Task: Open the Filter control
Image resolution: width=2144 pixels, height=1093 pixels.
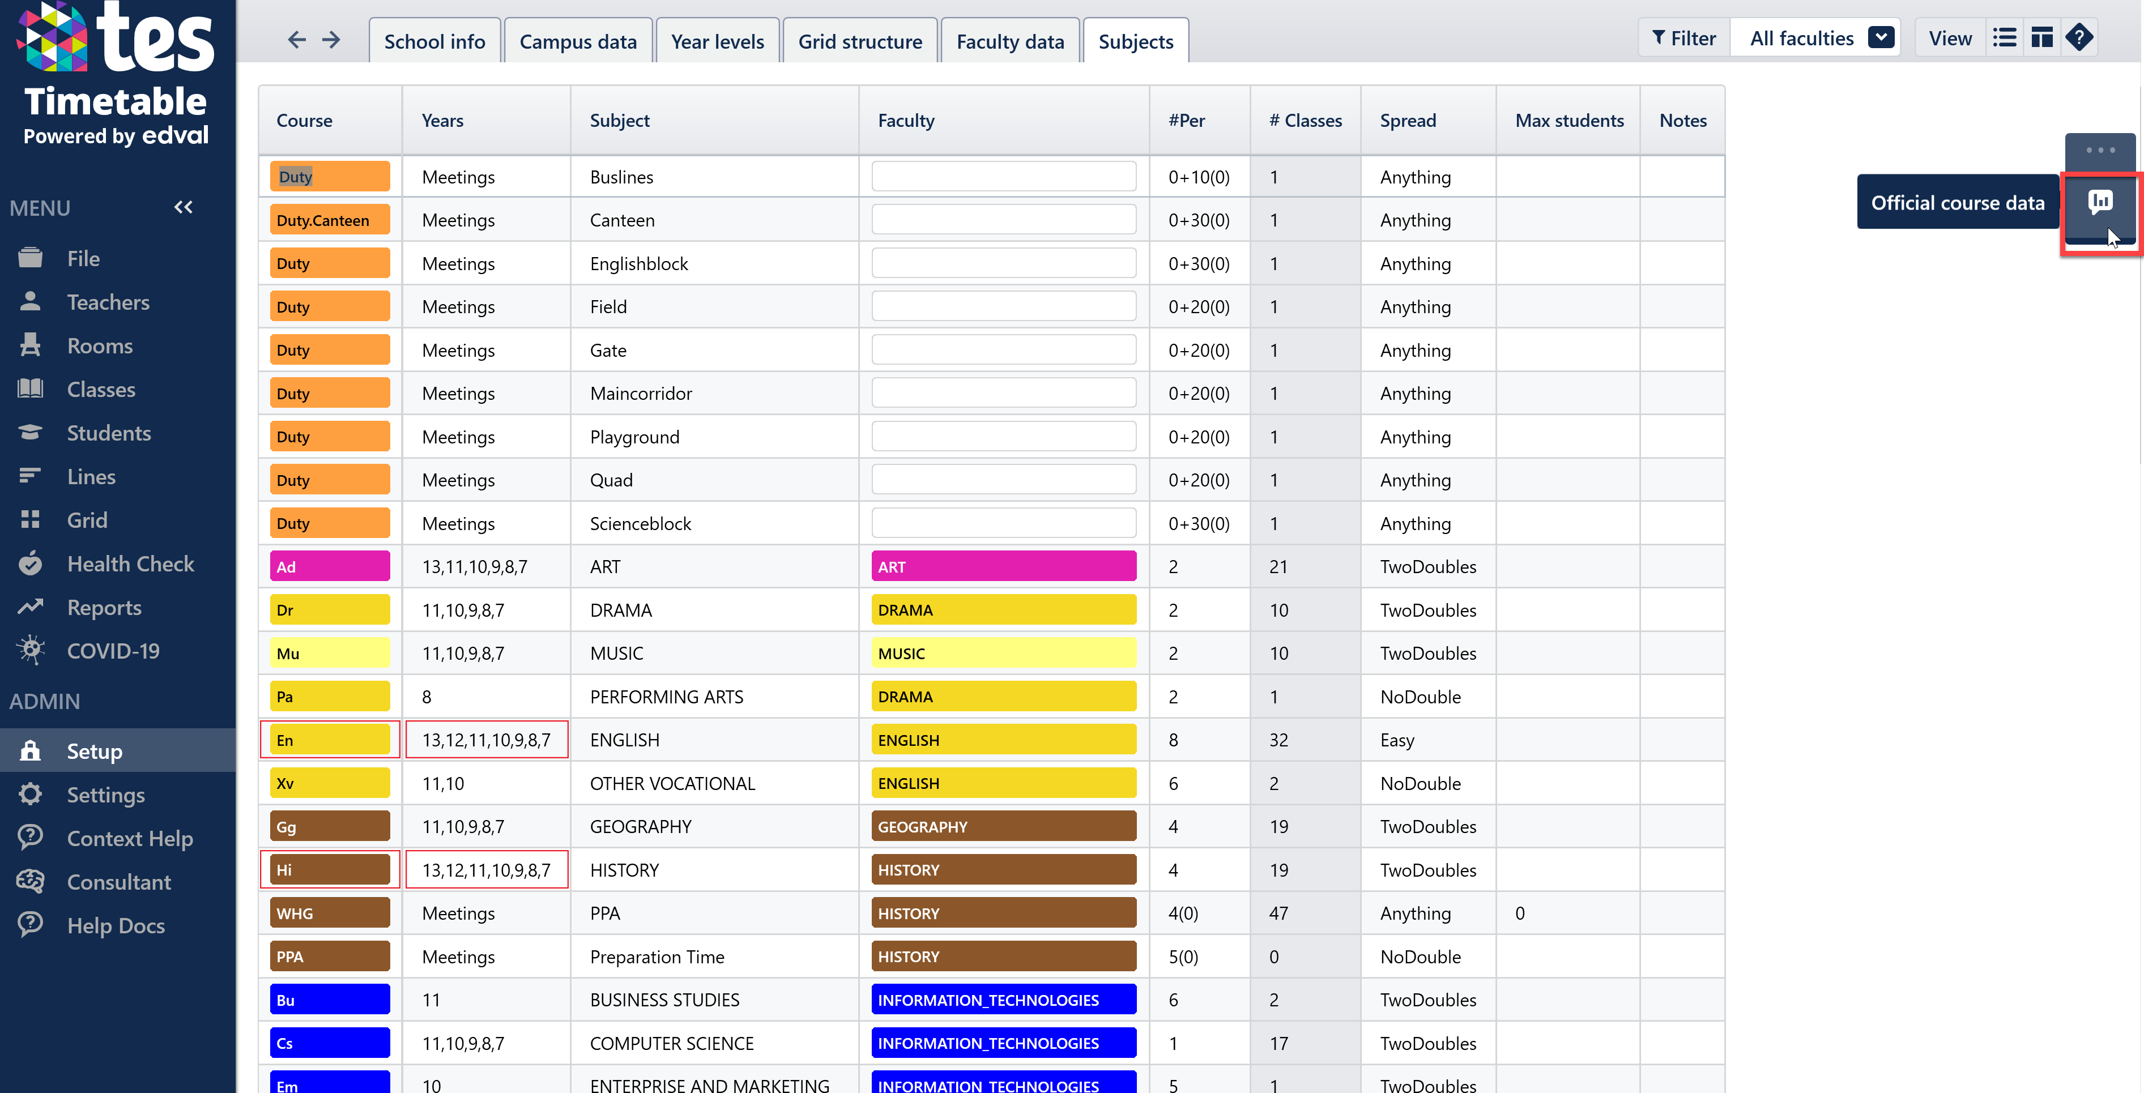Action: (1683, 39)
